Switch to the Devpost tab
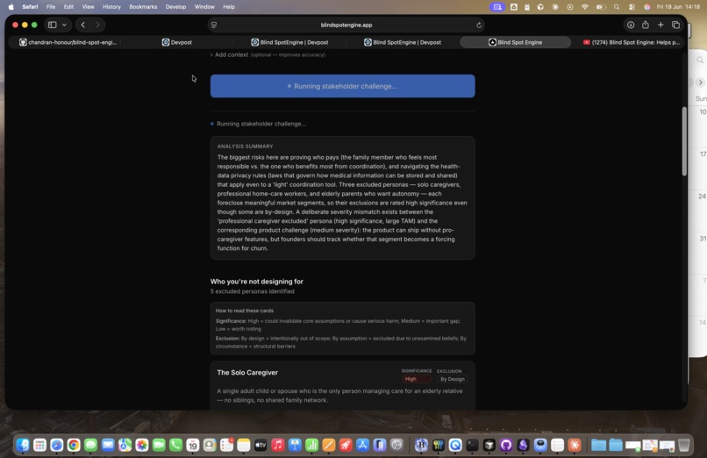 (177, 42)
